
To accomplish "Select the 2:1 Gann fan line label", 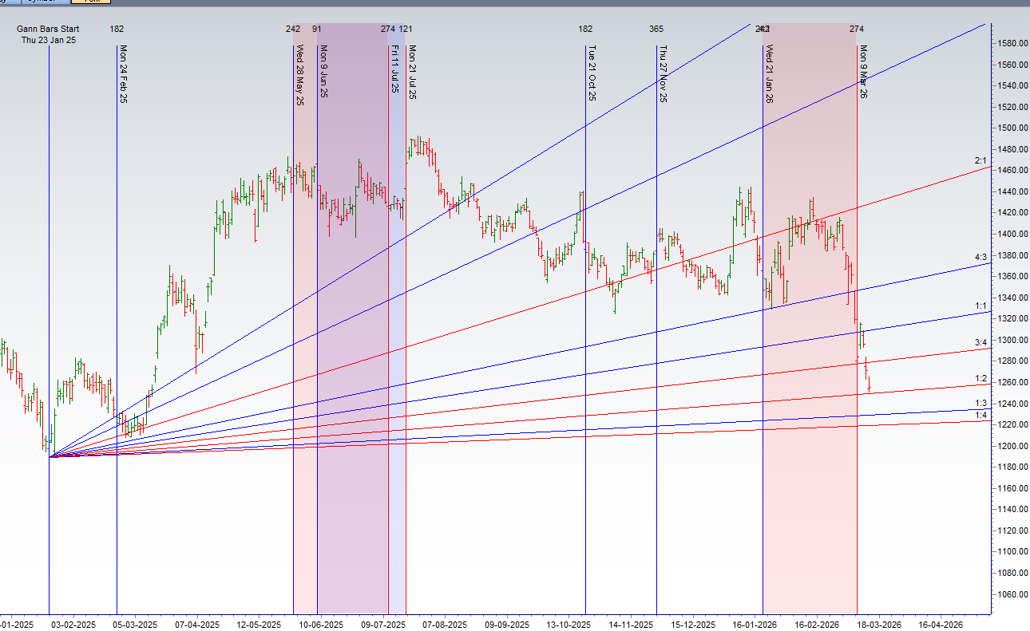I will [x=980, y=161].
